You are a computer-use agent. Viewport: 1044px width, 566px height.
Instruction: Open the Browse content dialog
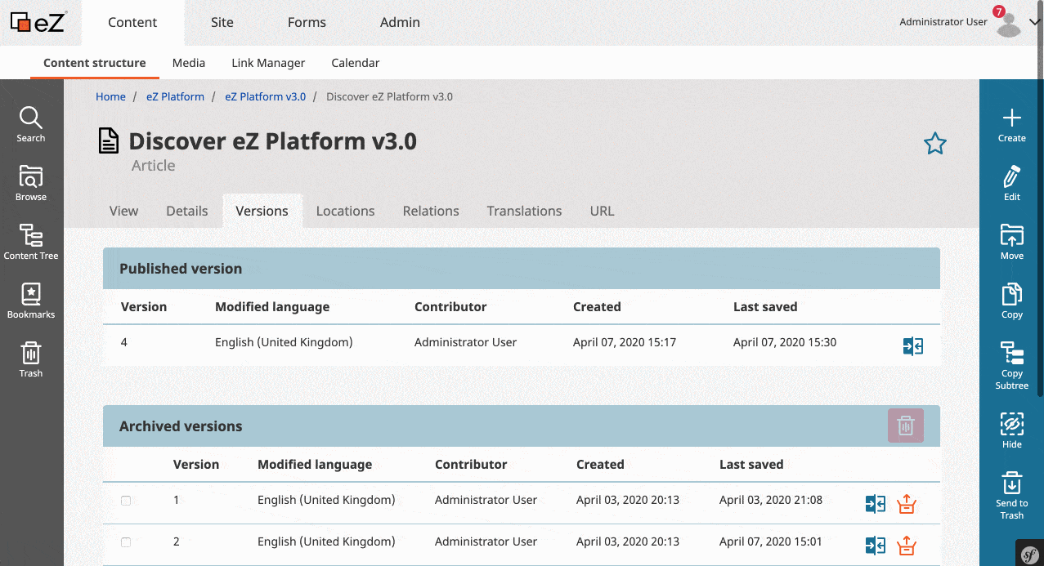click(x=31, y=184)
